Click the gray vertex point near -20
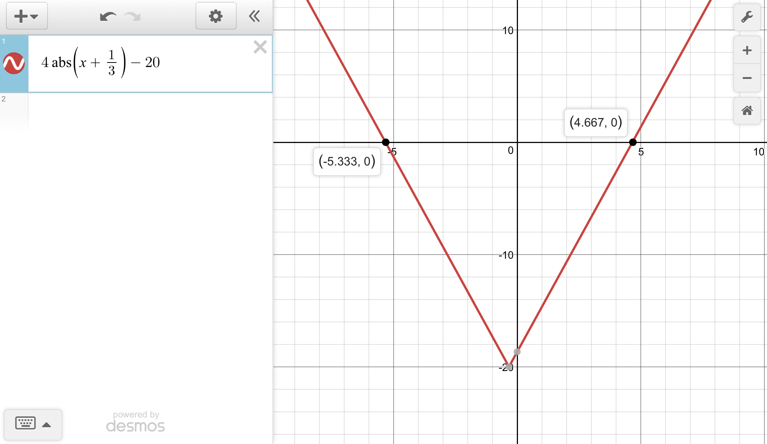 click(509, 366)
